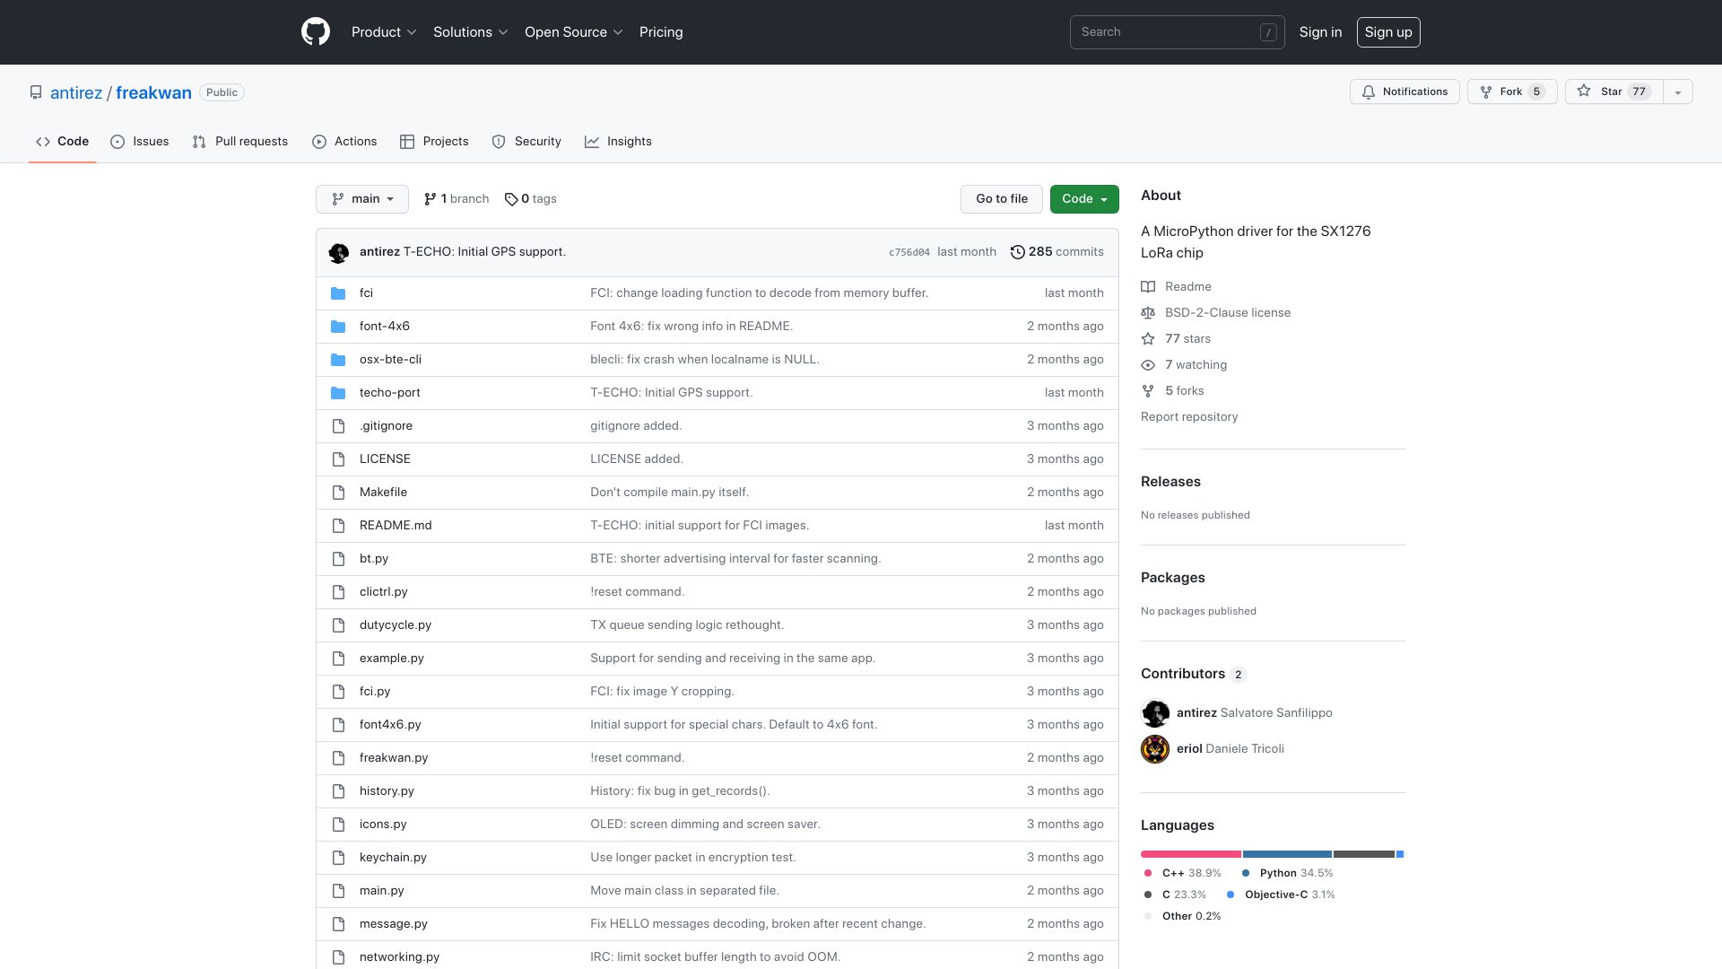Click the branch icon next to 1 branch
The width and height of the screenshot is (1722, 969).
pyautogui.click(x=430, y=199)
